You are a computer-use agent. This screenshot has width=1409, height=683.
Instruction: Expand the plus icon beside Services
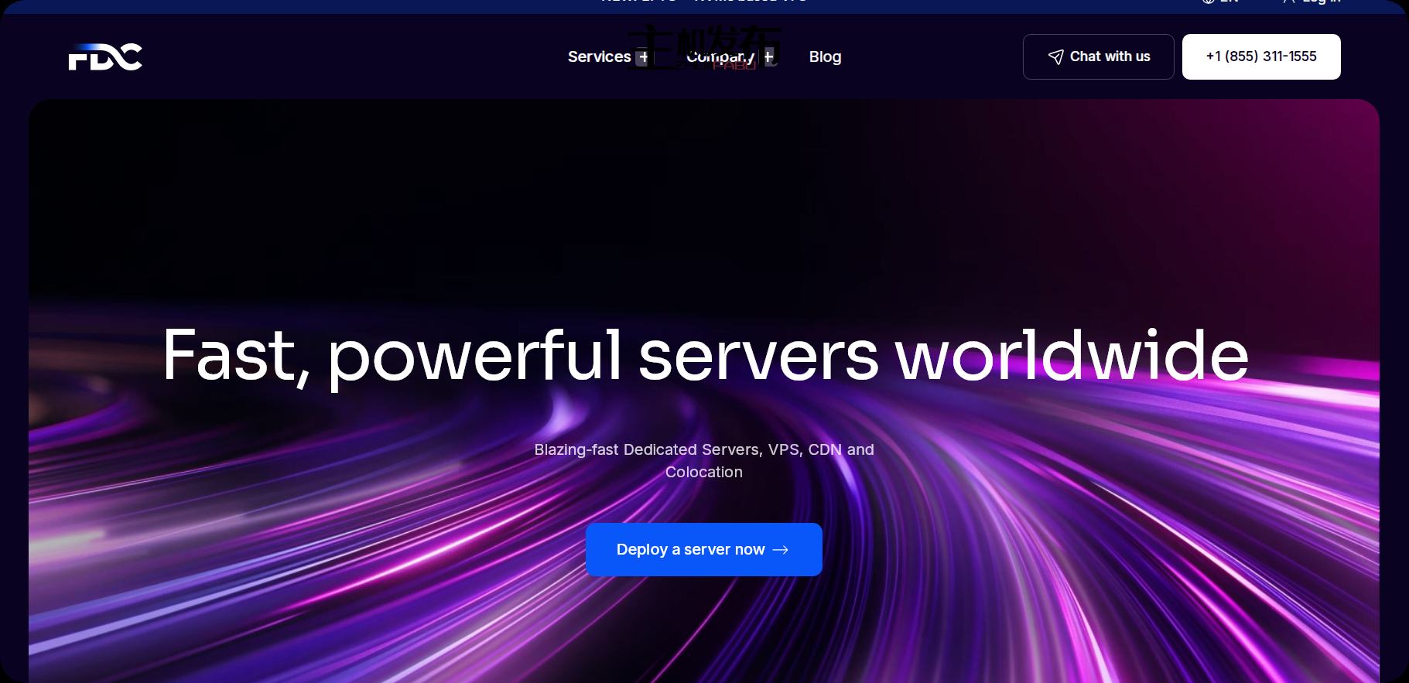point(643,56)
